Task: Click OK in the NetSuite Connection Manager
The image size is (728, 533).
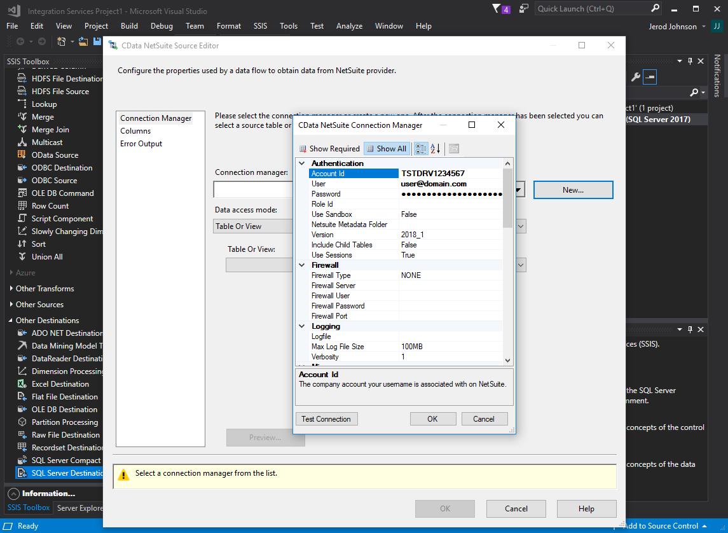Action: pos(433,419)
